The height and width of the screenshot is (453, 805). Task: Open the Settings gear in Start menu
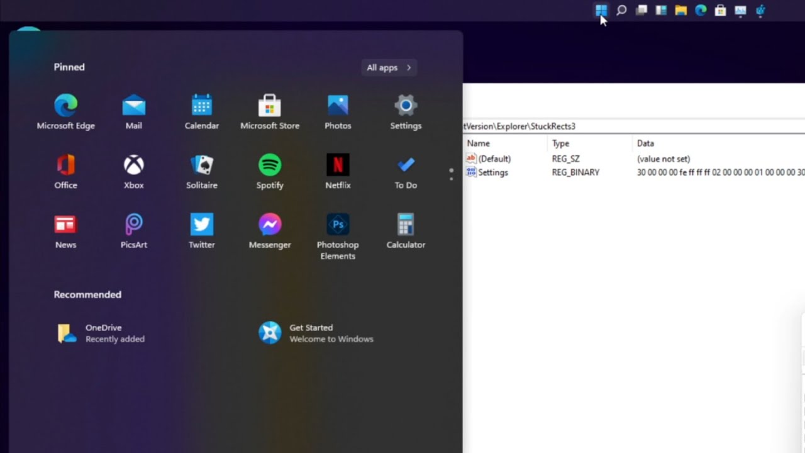406,112
